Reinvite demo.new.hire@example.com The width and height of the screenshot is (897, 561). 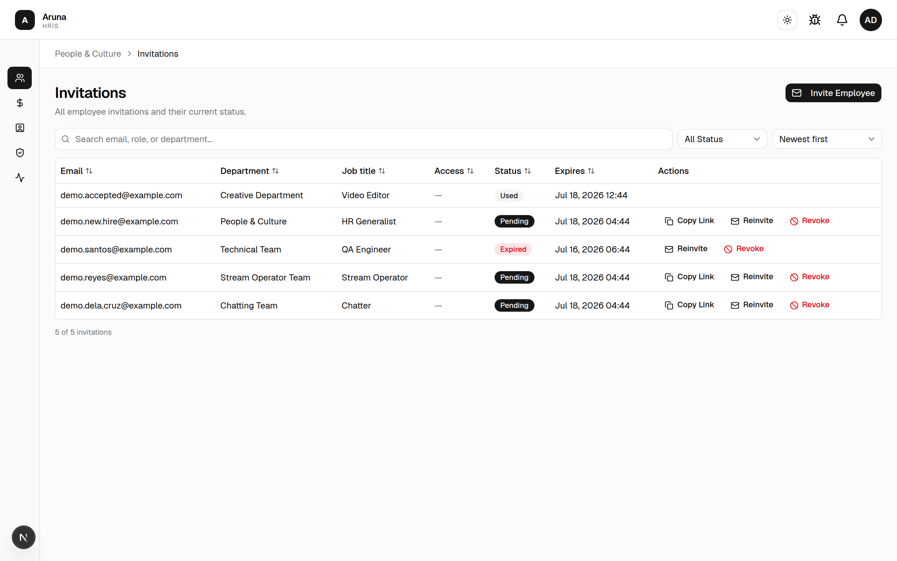[x=752, y=221]
